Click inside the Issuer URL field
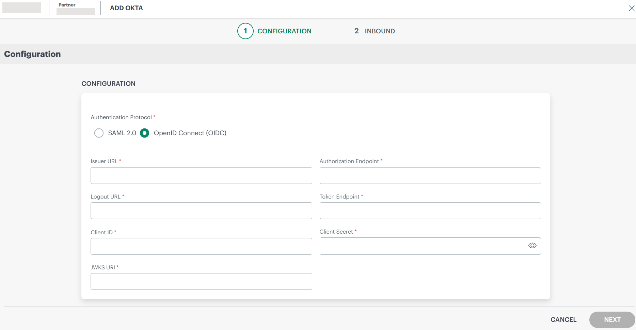The height and width of the screenshot is (330, 636). point(201,175)
